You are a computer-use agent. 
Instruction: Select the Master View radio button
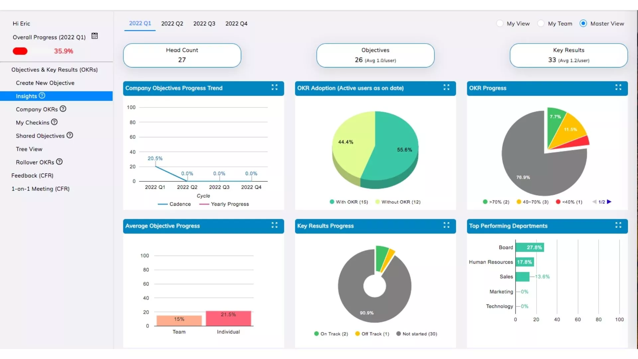583,23
